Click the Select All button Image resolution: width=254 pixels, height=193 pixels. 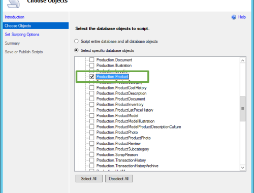pos(89,179)
